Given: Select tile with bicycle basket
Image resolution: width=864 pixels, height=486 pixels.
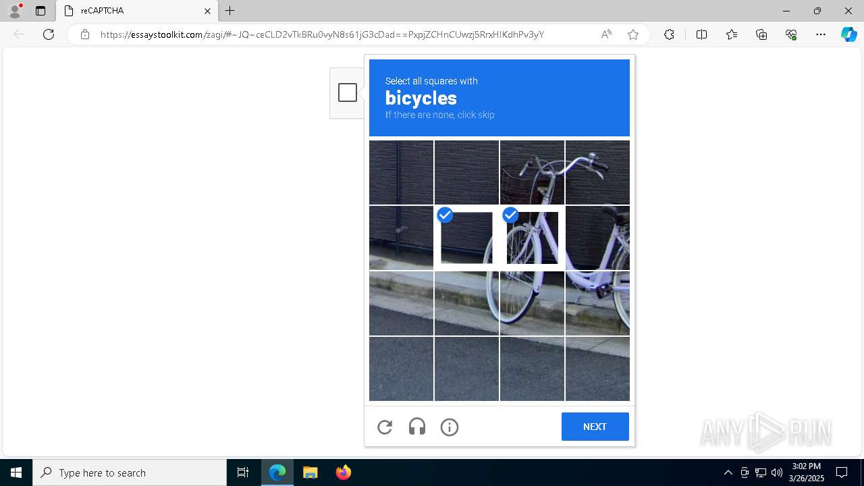Looking at the screenshot, I should pyautogui.click(x=532, y=172).
